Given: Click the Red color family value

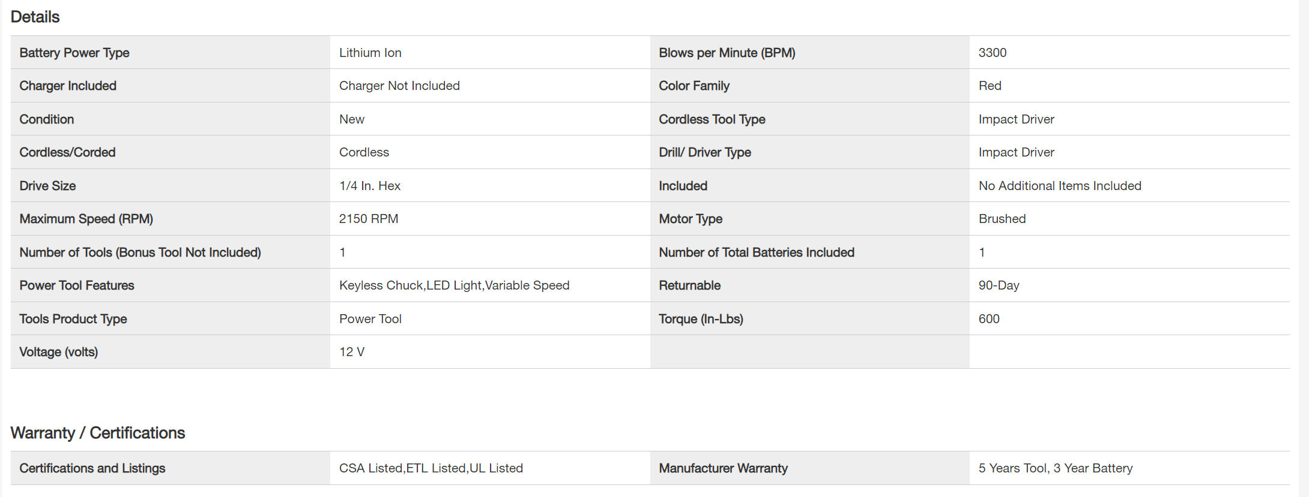Looking at the screenshot, I should click(x=990, y=86).
